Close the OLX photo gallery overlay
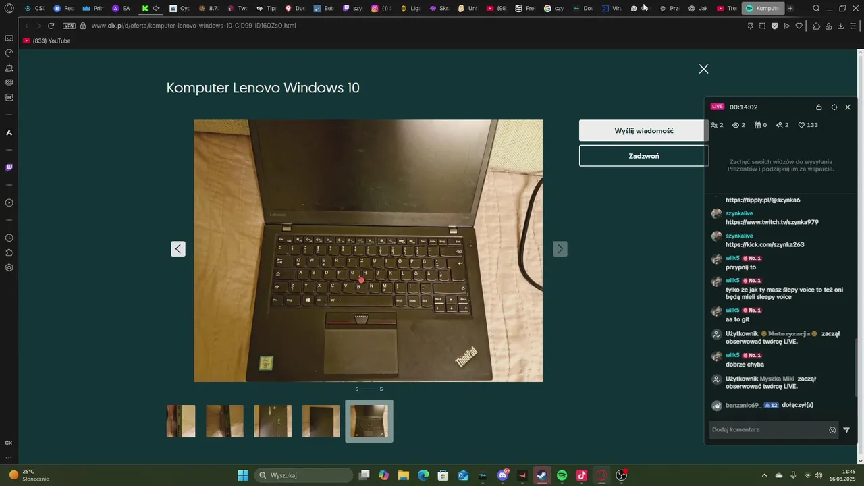864x486 pixels. click(703, 69)
